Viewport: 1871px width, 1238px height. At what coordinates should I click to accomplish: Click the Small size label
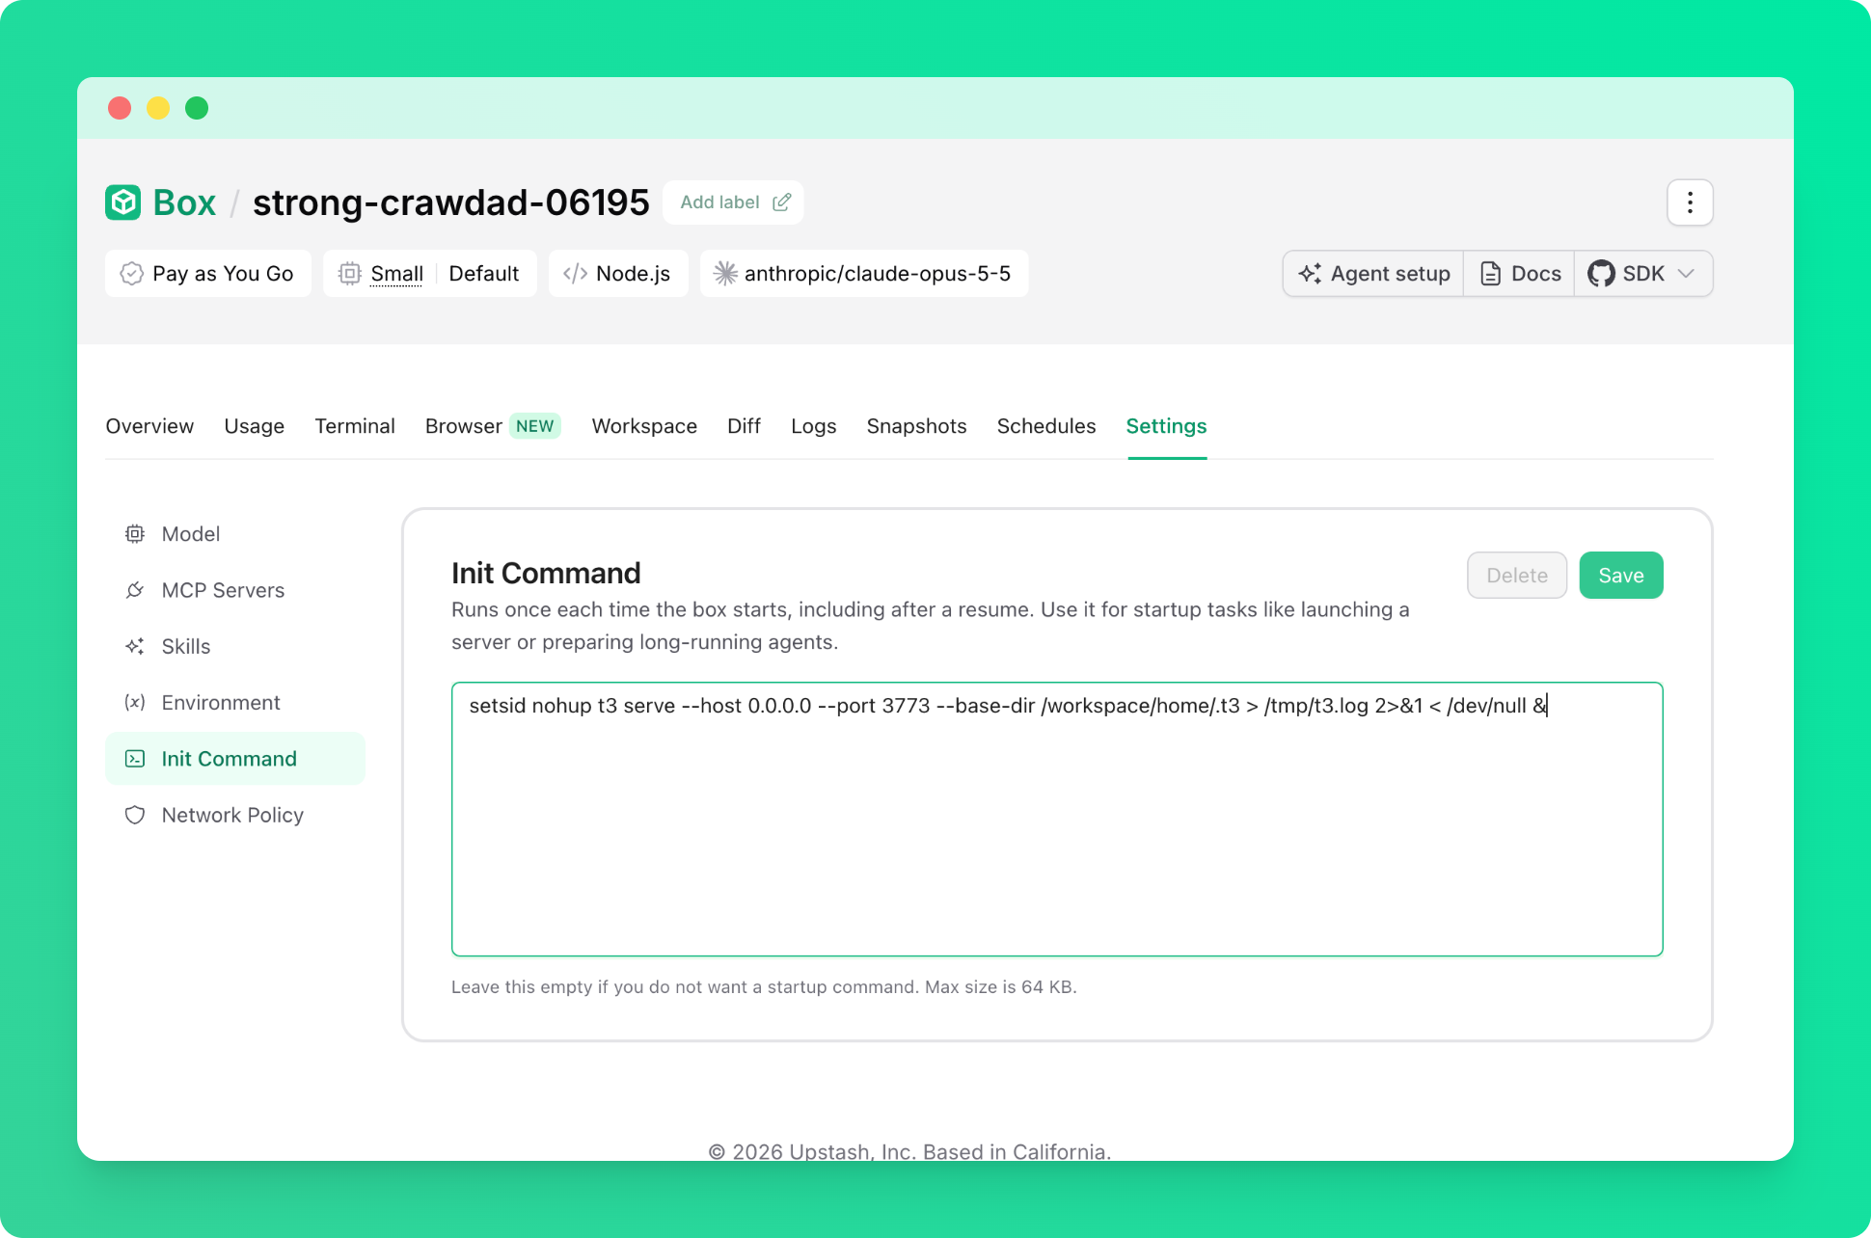pos(397,274)
